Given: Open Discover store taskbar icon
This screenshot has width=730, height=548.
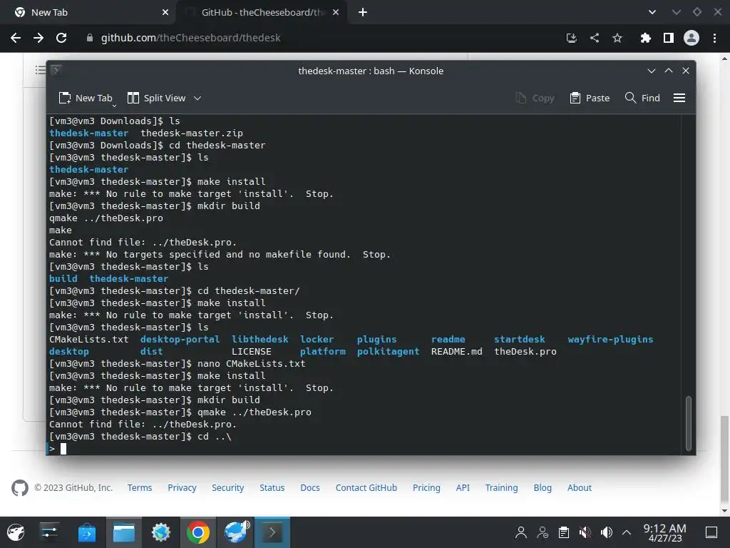Looking at the screenshot, I should click(x=86, y=532).
